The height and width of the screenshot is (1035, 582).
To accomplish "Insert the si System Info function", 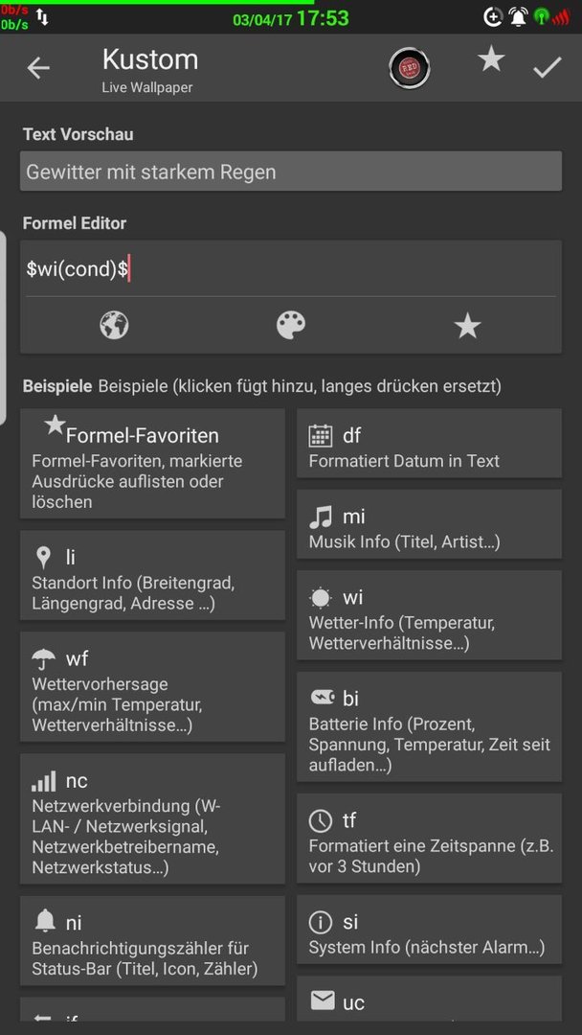I will pyautogui.click(x=429, y=930).
